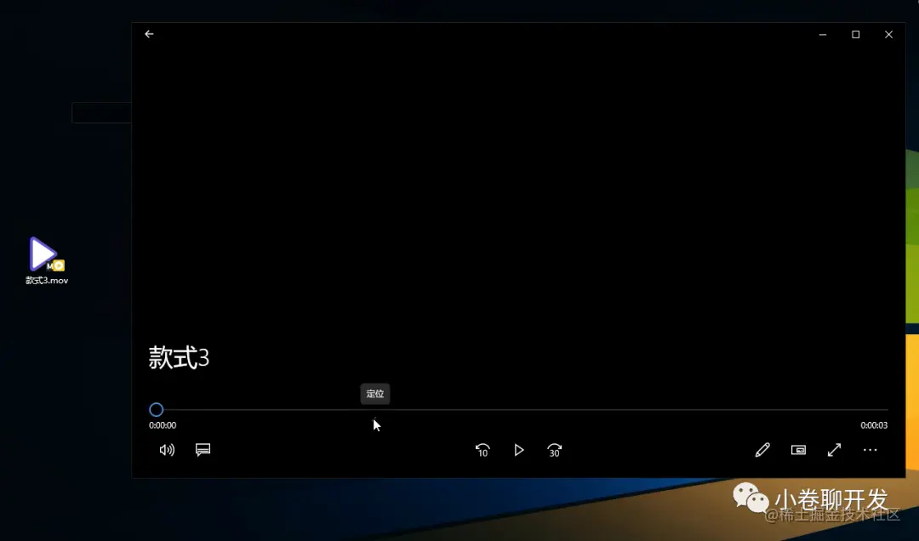Click the video title 款式3
The width and height of the screenshot is (919, 541).
(x=179, y=357)
